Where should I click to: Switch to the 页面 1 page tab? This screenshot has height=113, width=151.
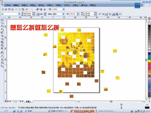pyautogui.click(x=28, y=101)
